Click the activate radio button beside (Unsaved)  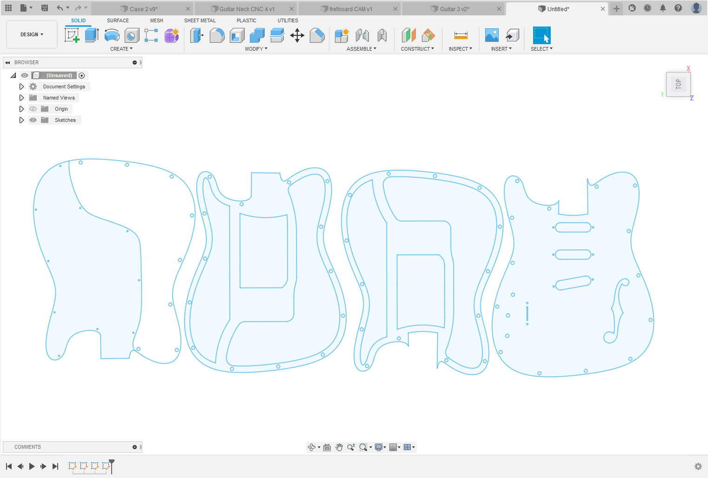click(82, 75)
